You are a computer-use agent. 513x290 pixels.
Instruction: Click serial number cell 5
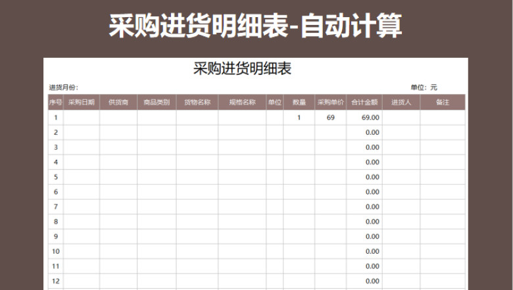(x=56, y=177)
